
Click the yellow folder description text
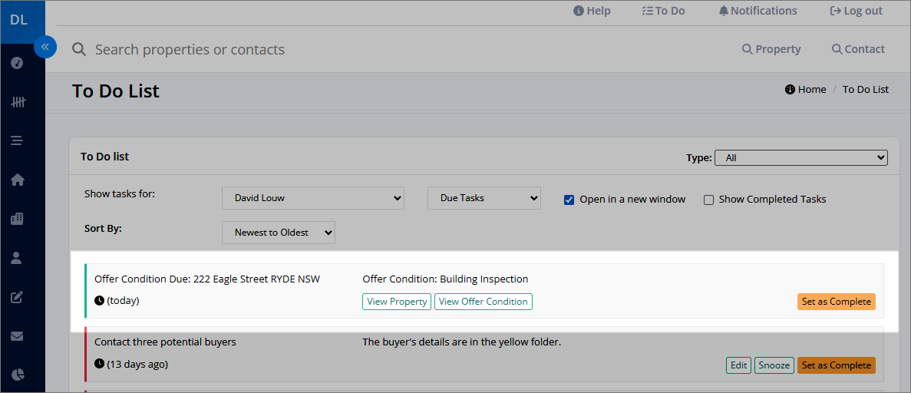pyautogui.click(x=462, y=342)
